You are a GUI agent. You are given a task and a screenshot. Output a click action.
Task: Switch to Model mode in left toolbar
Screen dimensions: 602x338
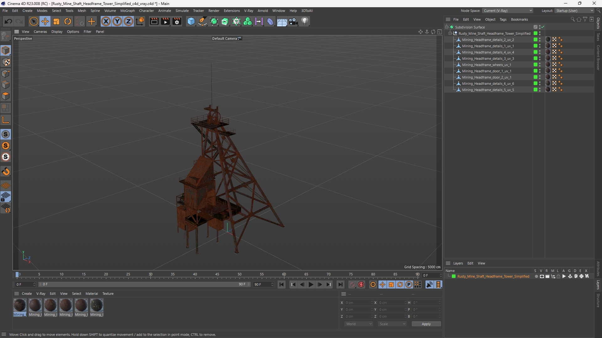tap(6, 50)
